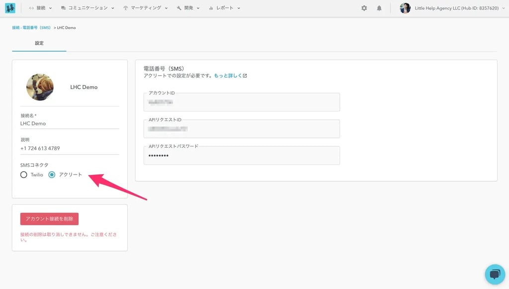This screenshot has height=289, width=509.
Task: Click the 接続 - 電話番号（SMS） breadcrumb link
Action: coord(32,27)
